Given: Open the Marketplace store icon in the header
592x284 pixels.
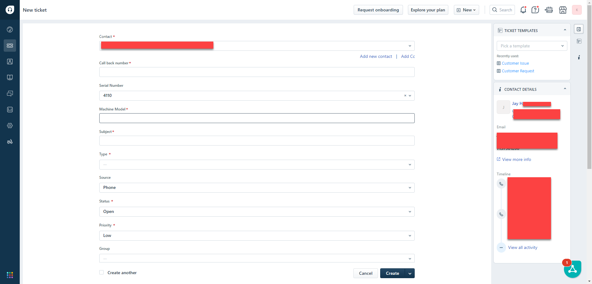Looking at the screenshot, I should point(563,10).
